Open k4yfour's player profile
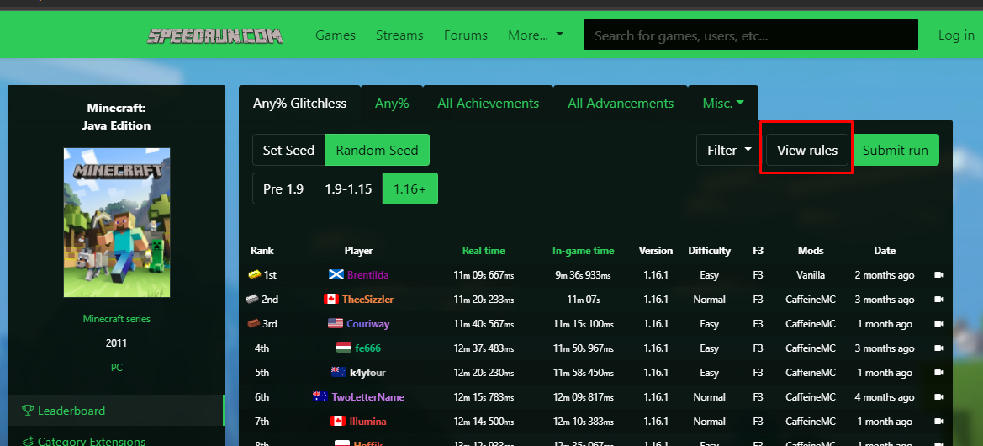The image size is (983, 446). click(x=367, y=373)
